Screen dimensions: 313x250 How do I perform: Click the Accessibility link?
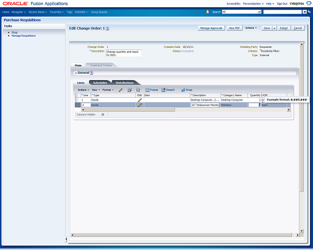[233, 3]
